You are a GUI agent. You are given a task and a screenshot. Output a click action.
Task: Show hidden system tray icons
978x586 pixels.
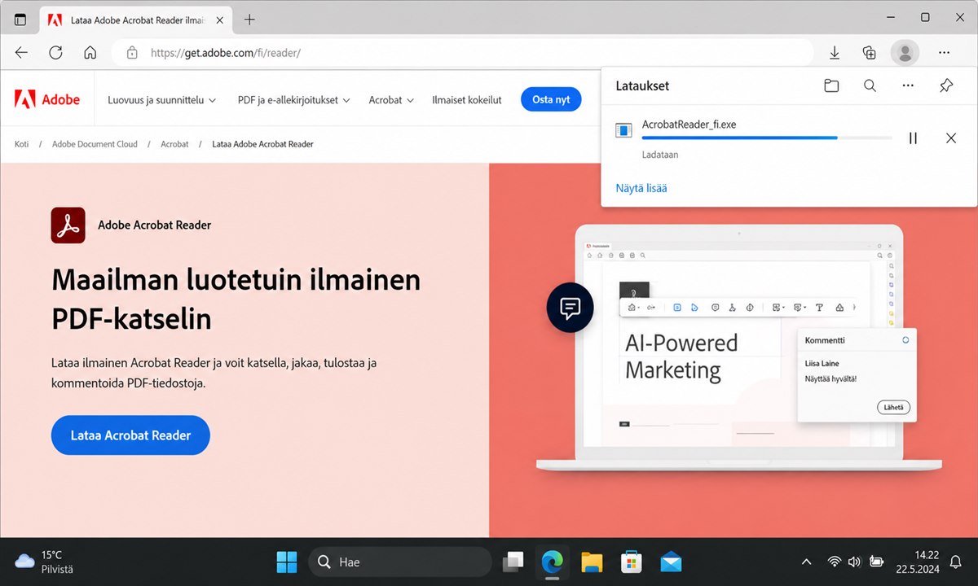click(x=807, y=562)
